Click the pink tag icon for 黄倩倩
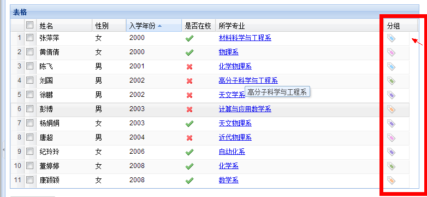427x197 pixels. coord(391,53)
